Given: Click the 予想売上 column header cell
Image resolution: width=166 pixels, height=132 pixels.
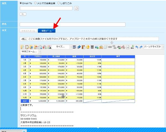Looking at the screenshot, I should (38, 57).
